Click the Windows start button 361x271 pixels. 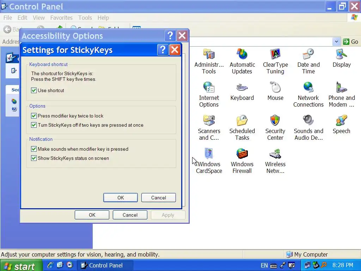point(21,266)
